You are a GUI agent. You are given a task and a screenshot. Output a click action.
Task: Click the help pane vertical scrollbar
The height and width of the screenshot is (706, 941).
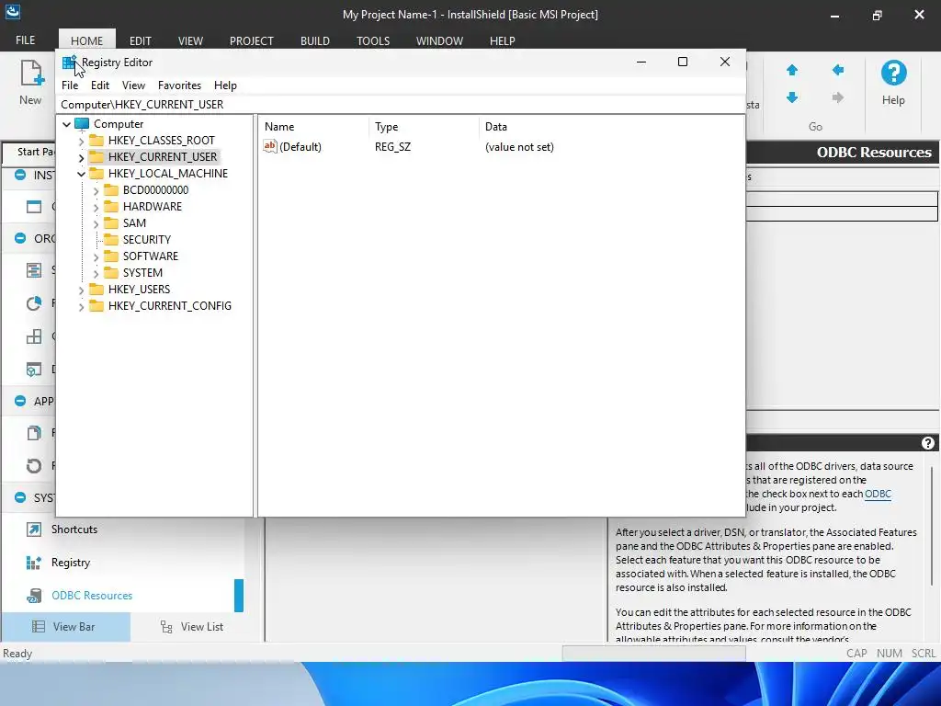click(x=932, y=525)
